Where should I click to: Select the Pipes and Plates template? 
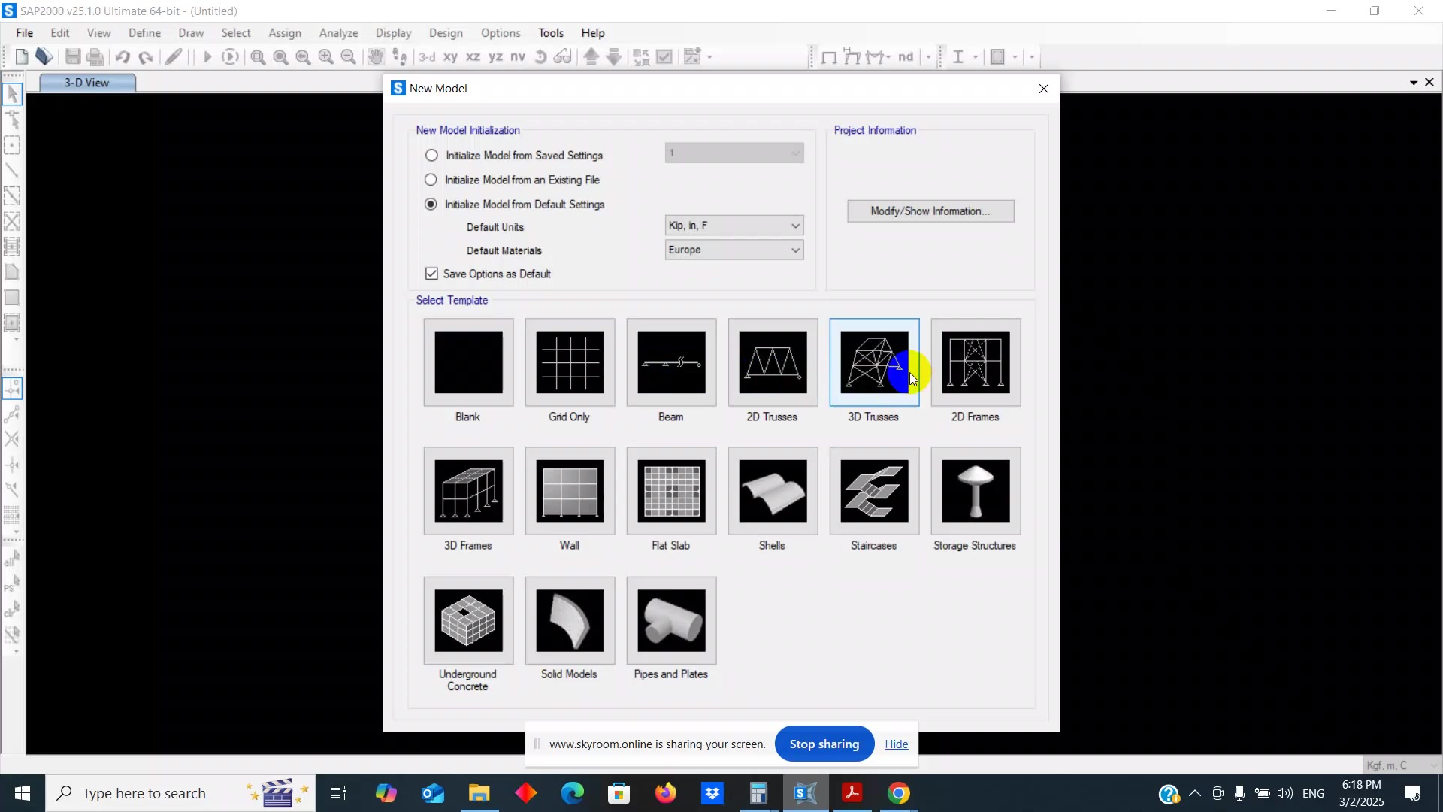(671, 620)
